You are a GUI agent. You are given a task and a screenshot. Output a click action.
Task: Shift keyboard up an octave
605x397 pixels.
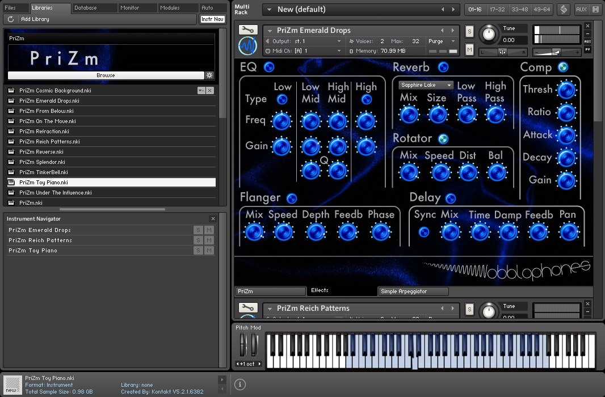coord(260,364)
